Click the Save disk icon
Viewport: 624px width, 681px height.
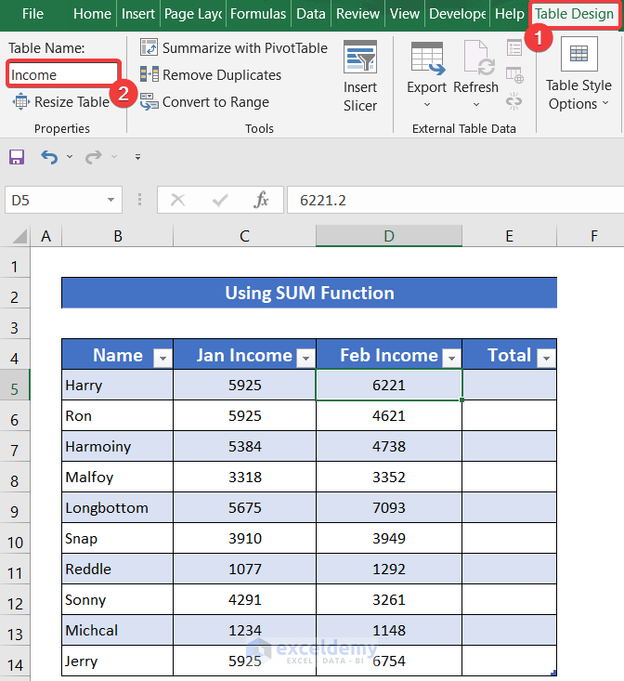coord(17,157)
